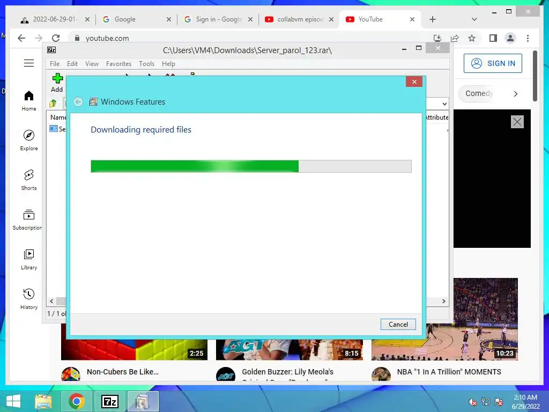Click the share page icon in Chrome

click(x=455, y=38)
